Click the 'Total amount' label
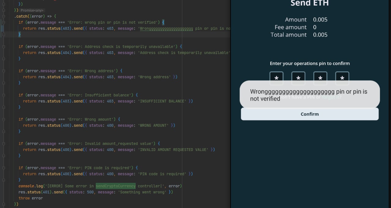 tap(288, 35)
